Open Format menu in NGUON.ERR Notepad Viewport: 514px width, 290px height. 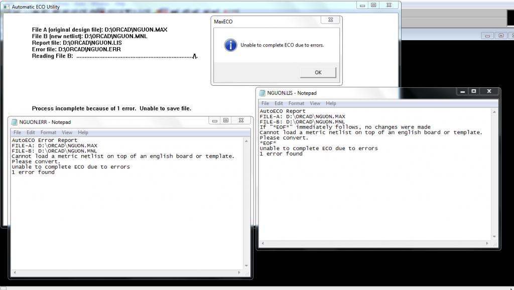[48, 132]
